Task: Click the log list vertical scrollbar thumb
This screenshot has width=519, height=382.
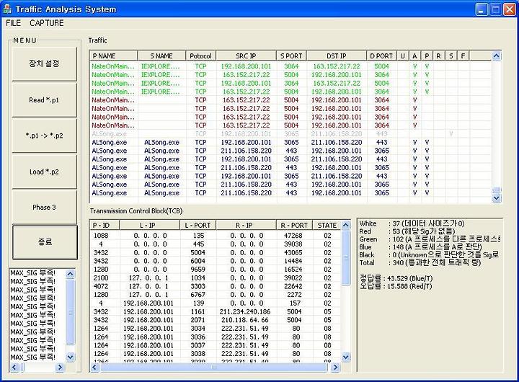Action: click(70, 313)
